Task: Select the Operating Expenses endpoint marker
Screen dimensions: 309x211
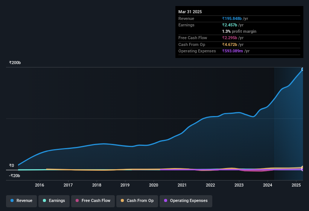Action: (303, 170)
